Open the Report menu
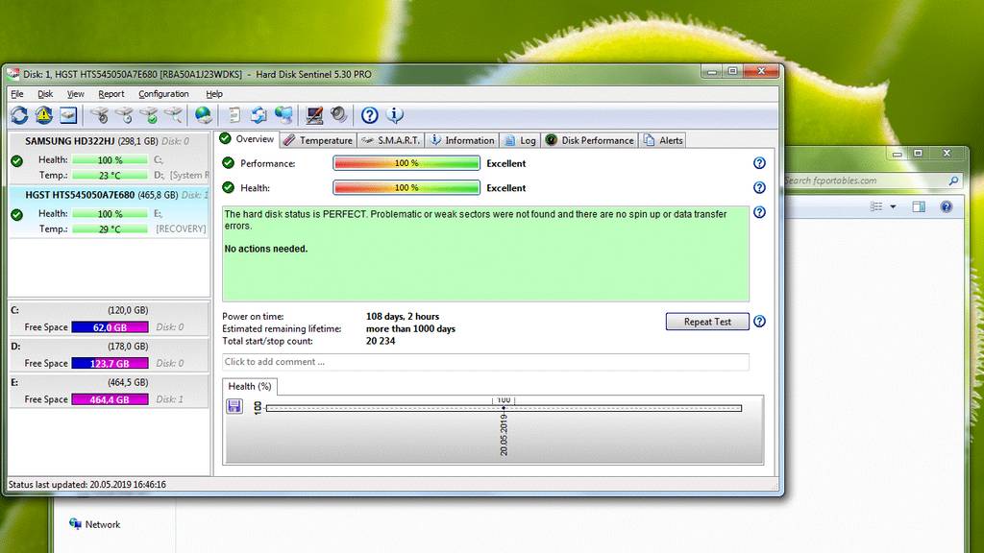The height and width of the screenshot is (553, 984). point(111,94)
